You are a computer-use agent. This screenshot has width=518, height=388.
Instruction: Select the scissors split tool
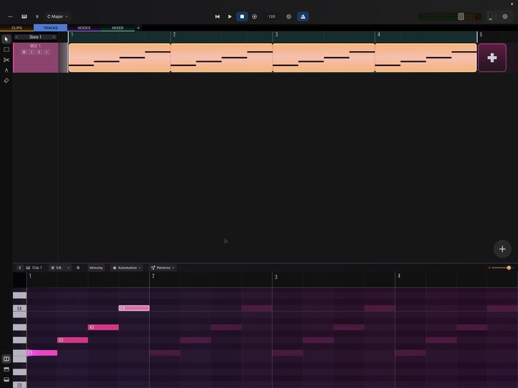coord(6,60)
